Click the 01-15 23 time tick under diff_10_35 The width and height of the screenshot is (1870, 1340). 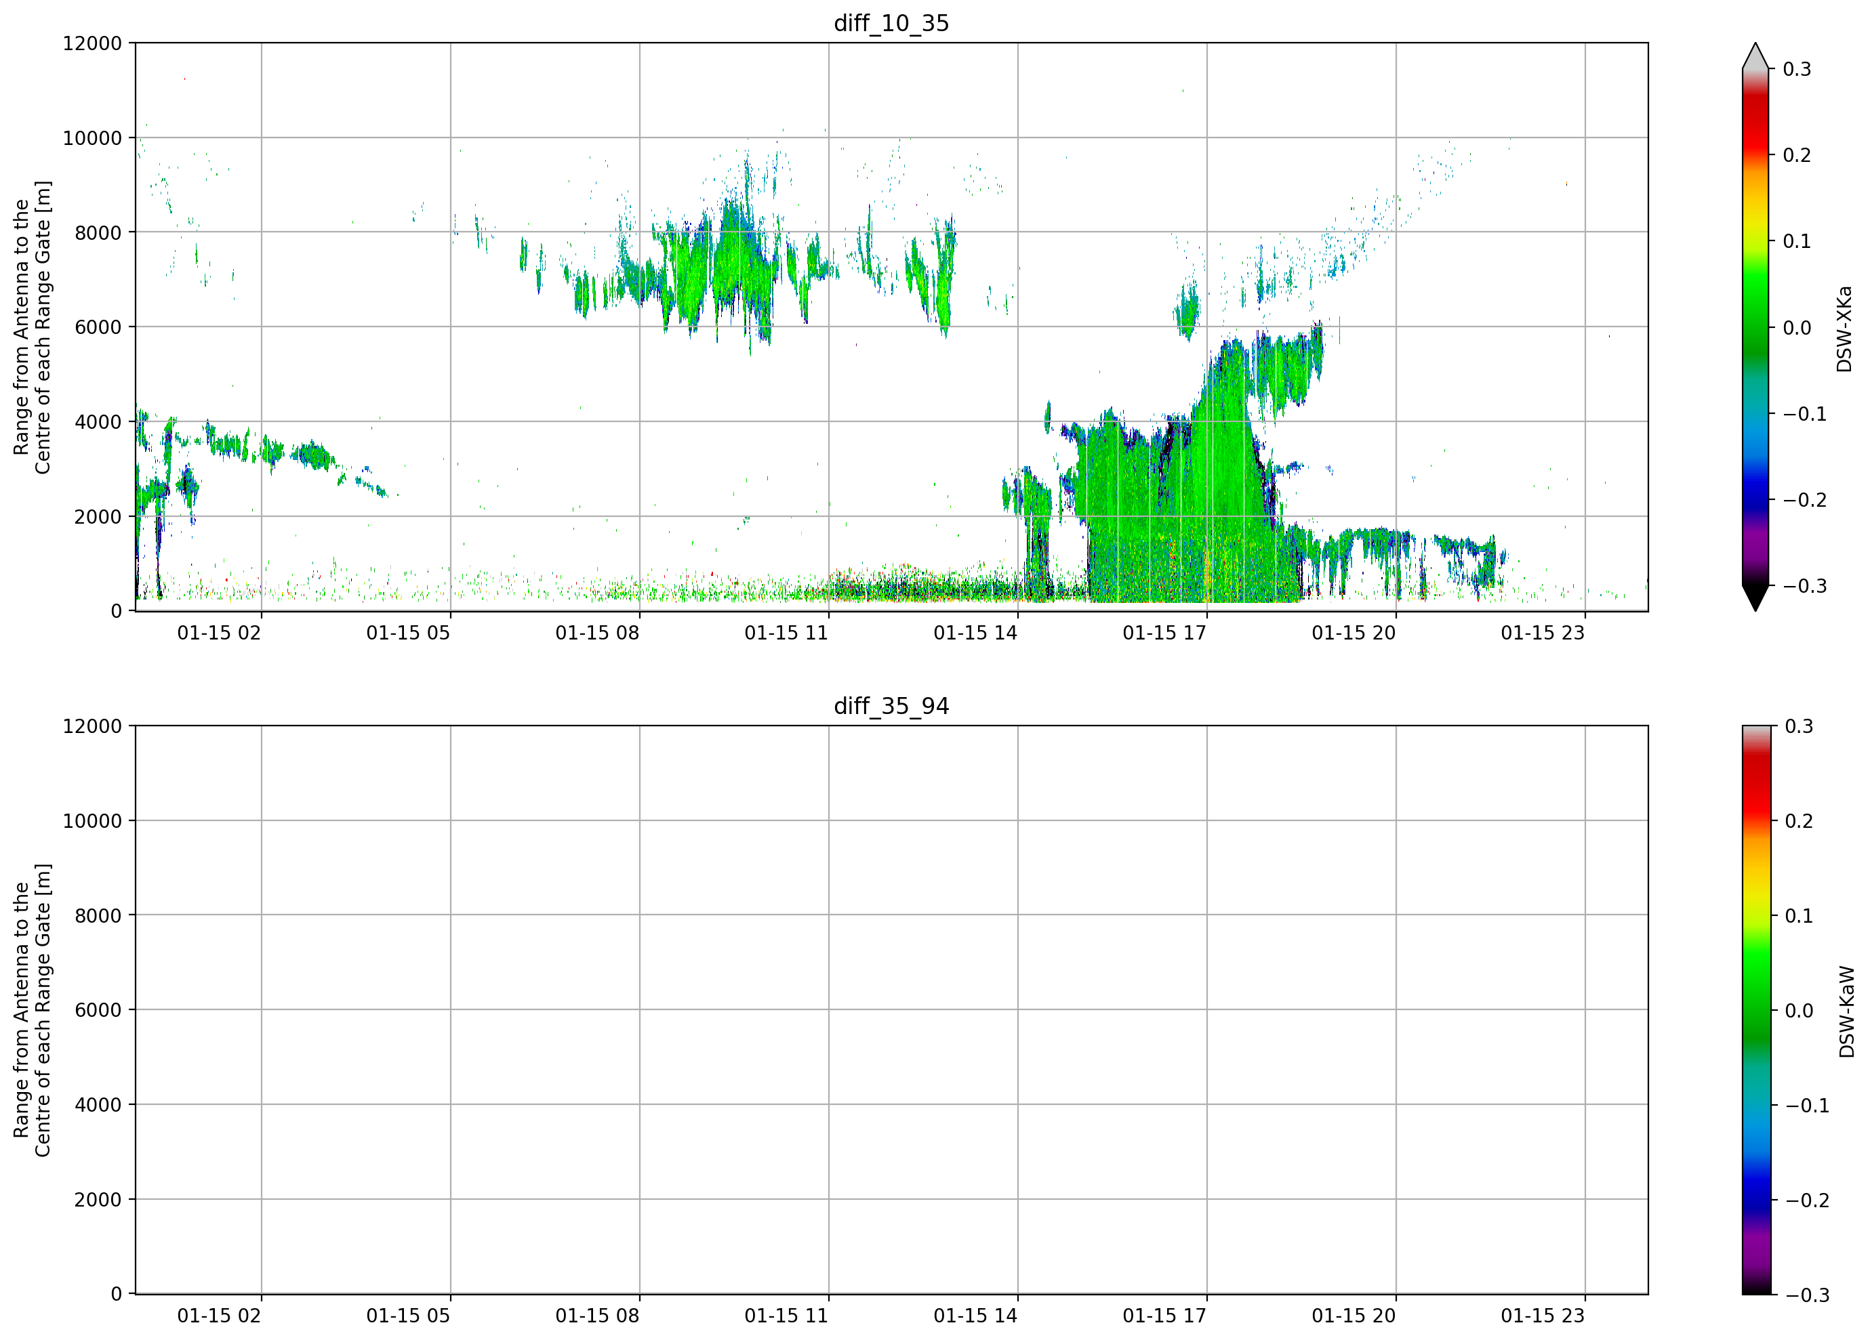pos(1543,633)
